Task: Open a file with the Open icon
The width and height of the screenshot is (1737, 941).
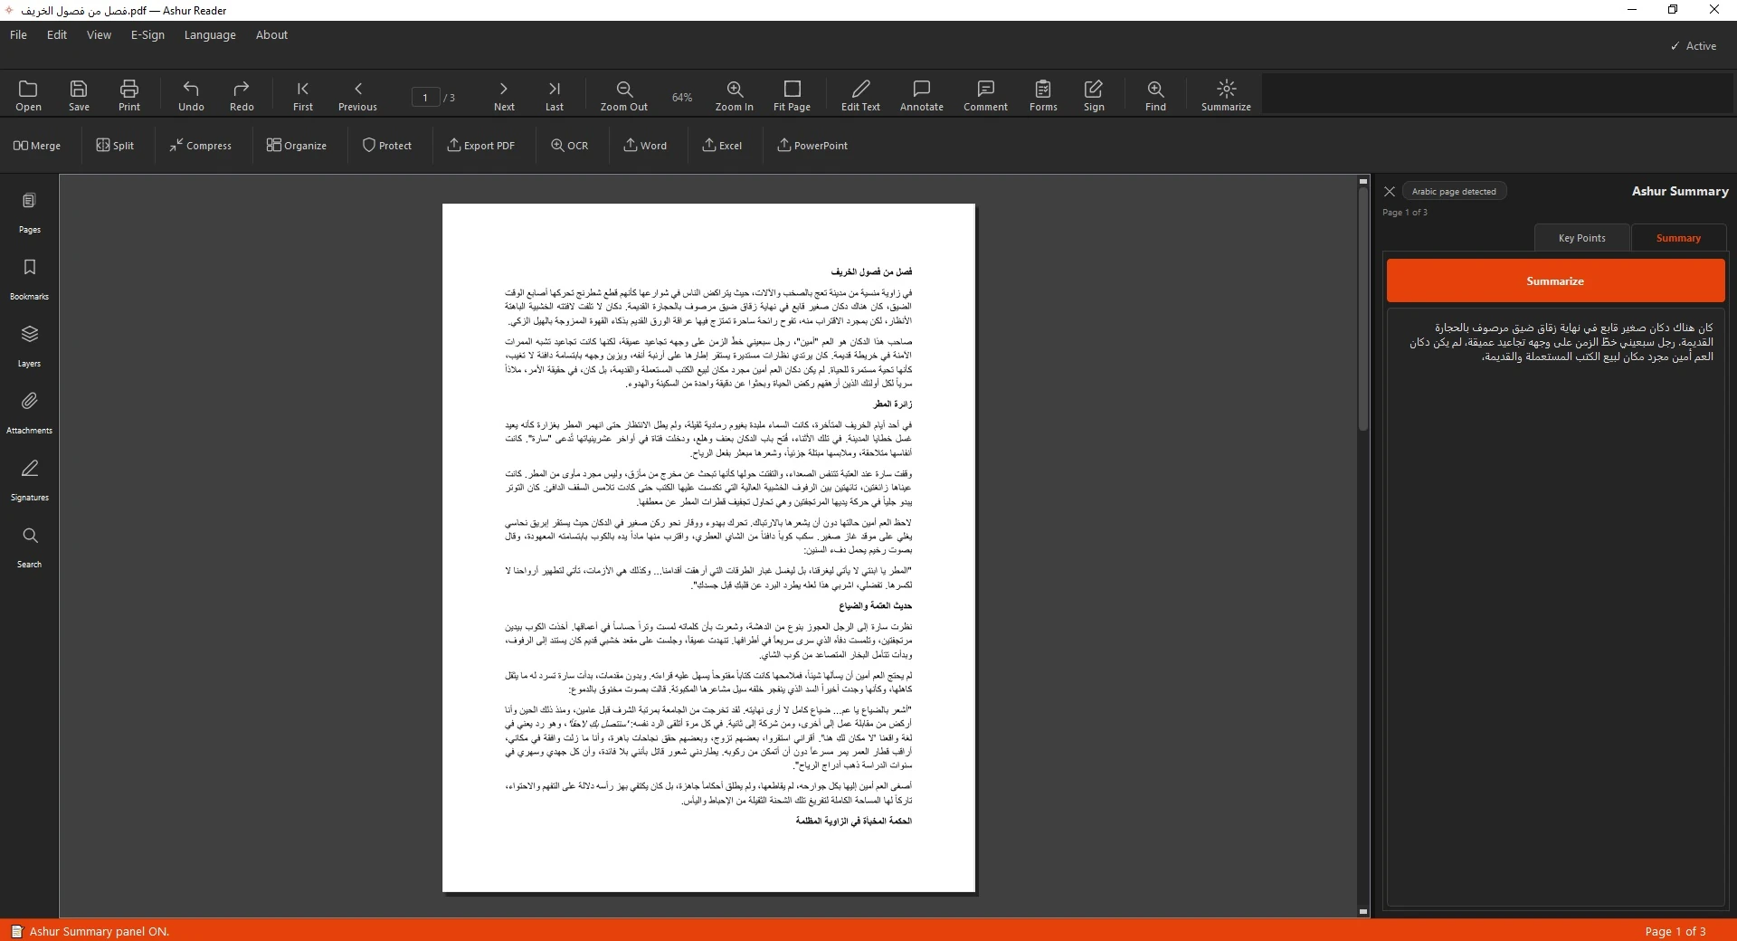Action: click(x=28, y=95)
